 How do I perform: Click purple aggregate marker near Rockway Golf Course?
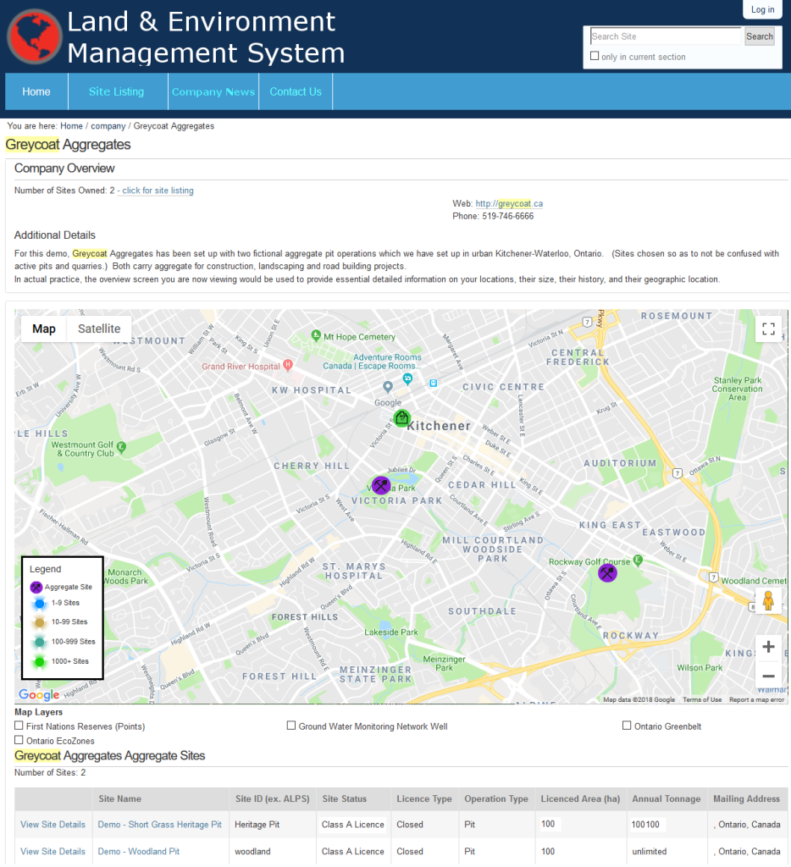point(607,573)
